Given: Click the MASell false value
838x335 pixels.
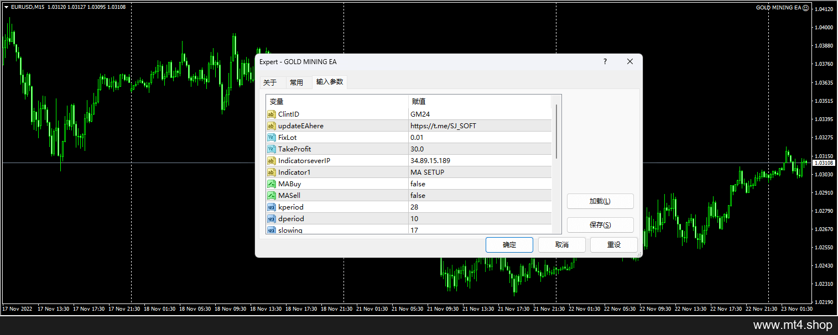Looking at the screenshot, I should click(480, 196).
